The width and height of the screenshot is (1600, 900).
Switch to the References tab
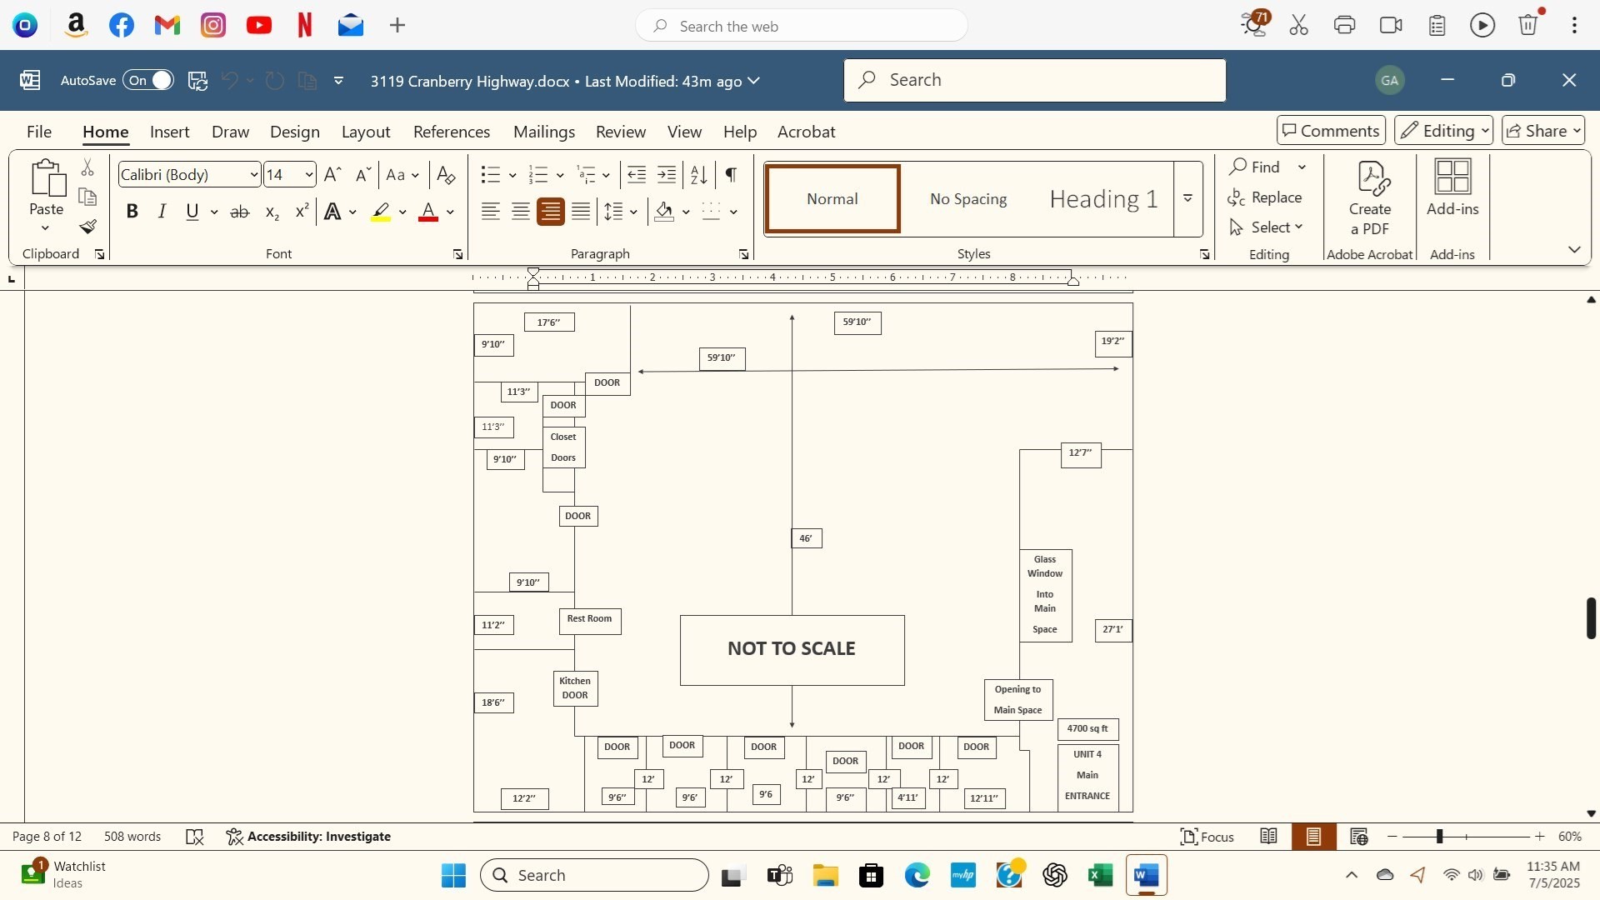pyautogui.click(x=451, y=132)
